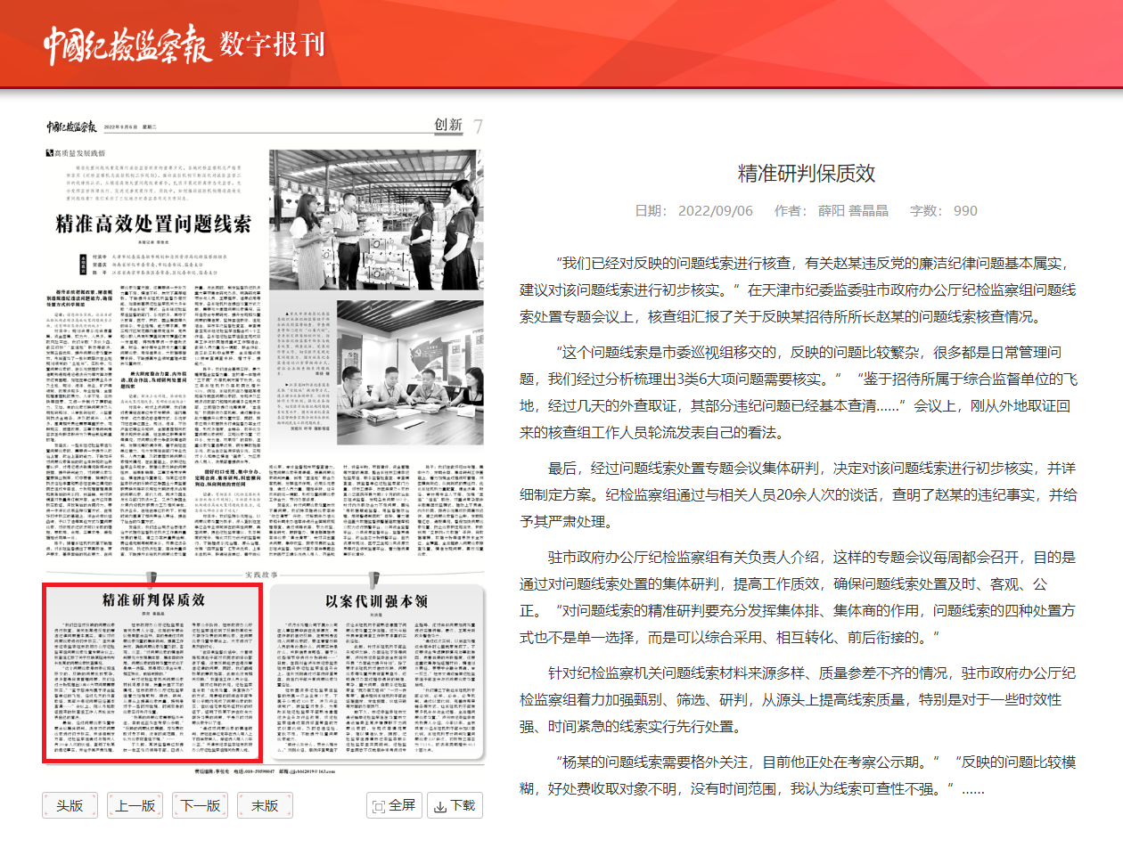Viewport: 1123px width, 848px height.
Task: Go to the next page with 下一版
Action: (x=200, y=806)
